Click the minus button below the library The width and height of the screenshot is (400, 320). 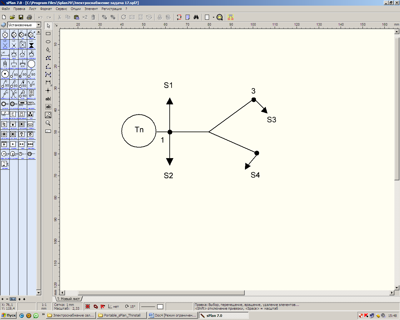[x=7, y=299]
